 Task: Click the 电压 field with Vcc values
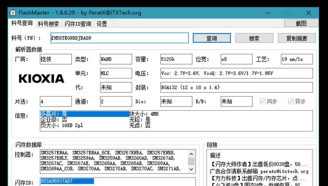(236, 73)
